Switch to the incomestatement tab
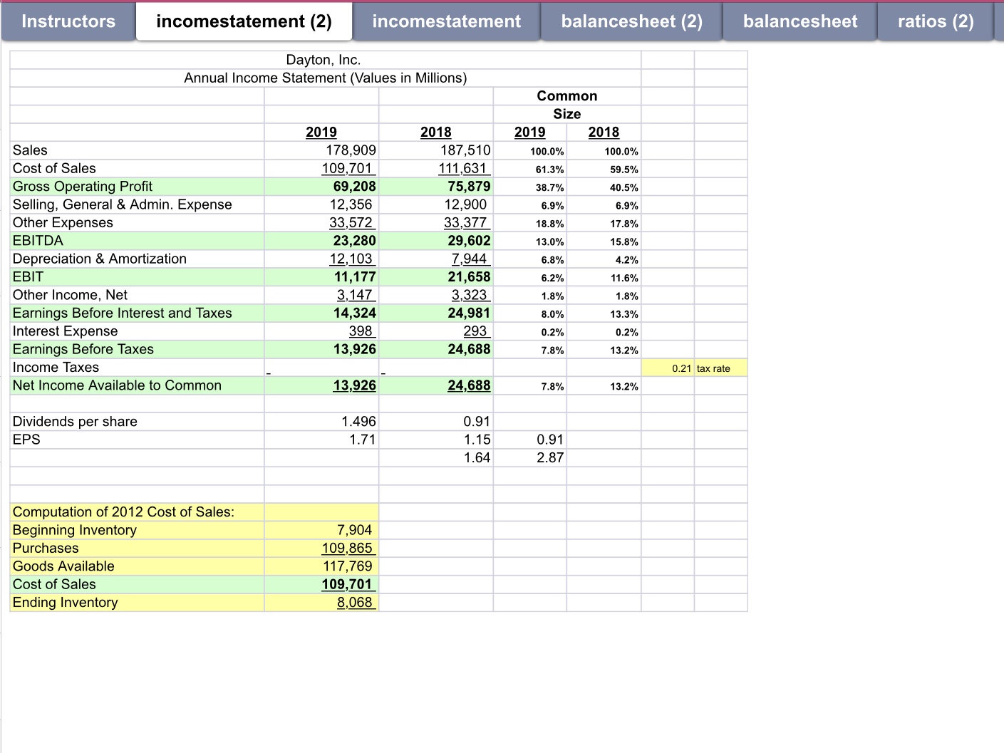This screenshot has width=1004, height=753. (x=447, y=21)
